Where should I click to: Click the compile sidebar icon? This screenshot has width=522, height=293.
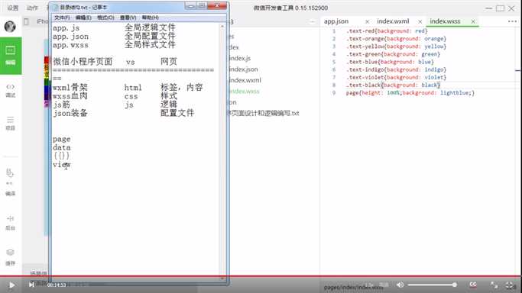pos(10,182)
